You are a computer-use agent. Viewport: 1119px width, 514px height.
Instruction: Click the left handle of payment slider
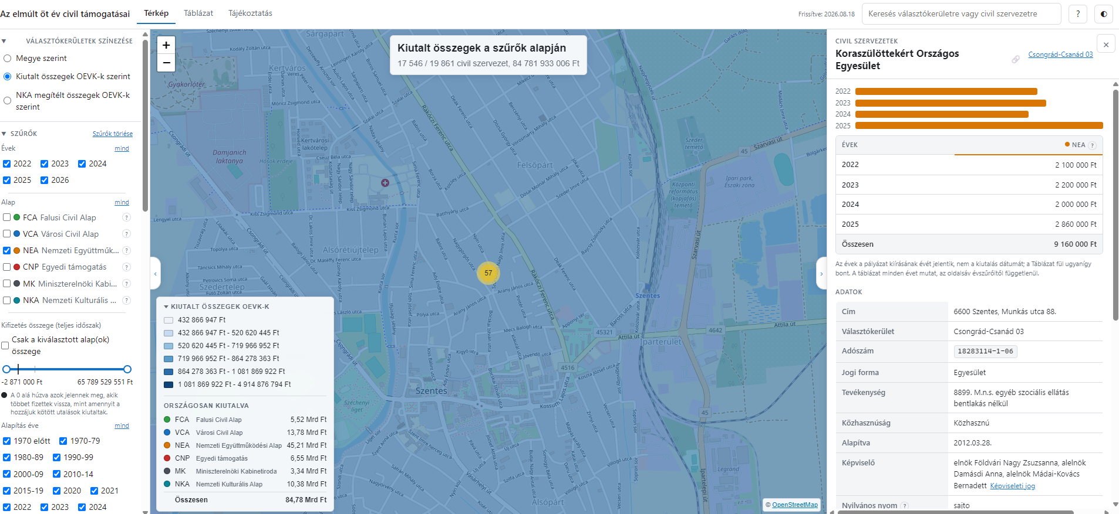[x=6, y=369]
